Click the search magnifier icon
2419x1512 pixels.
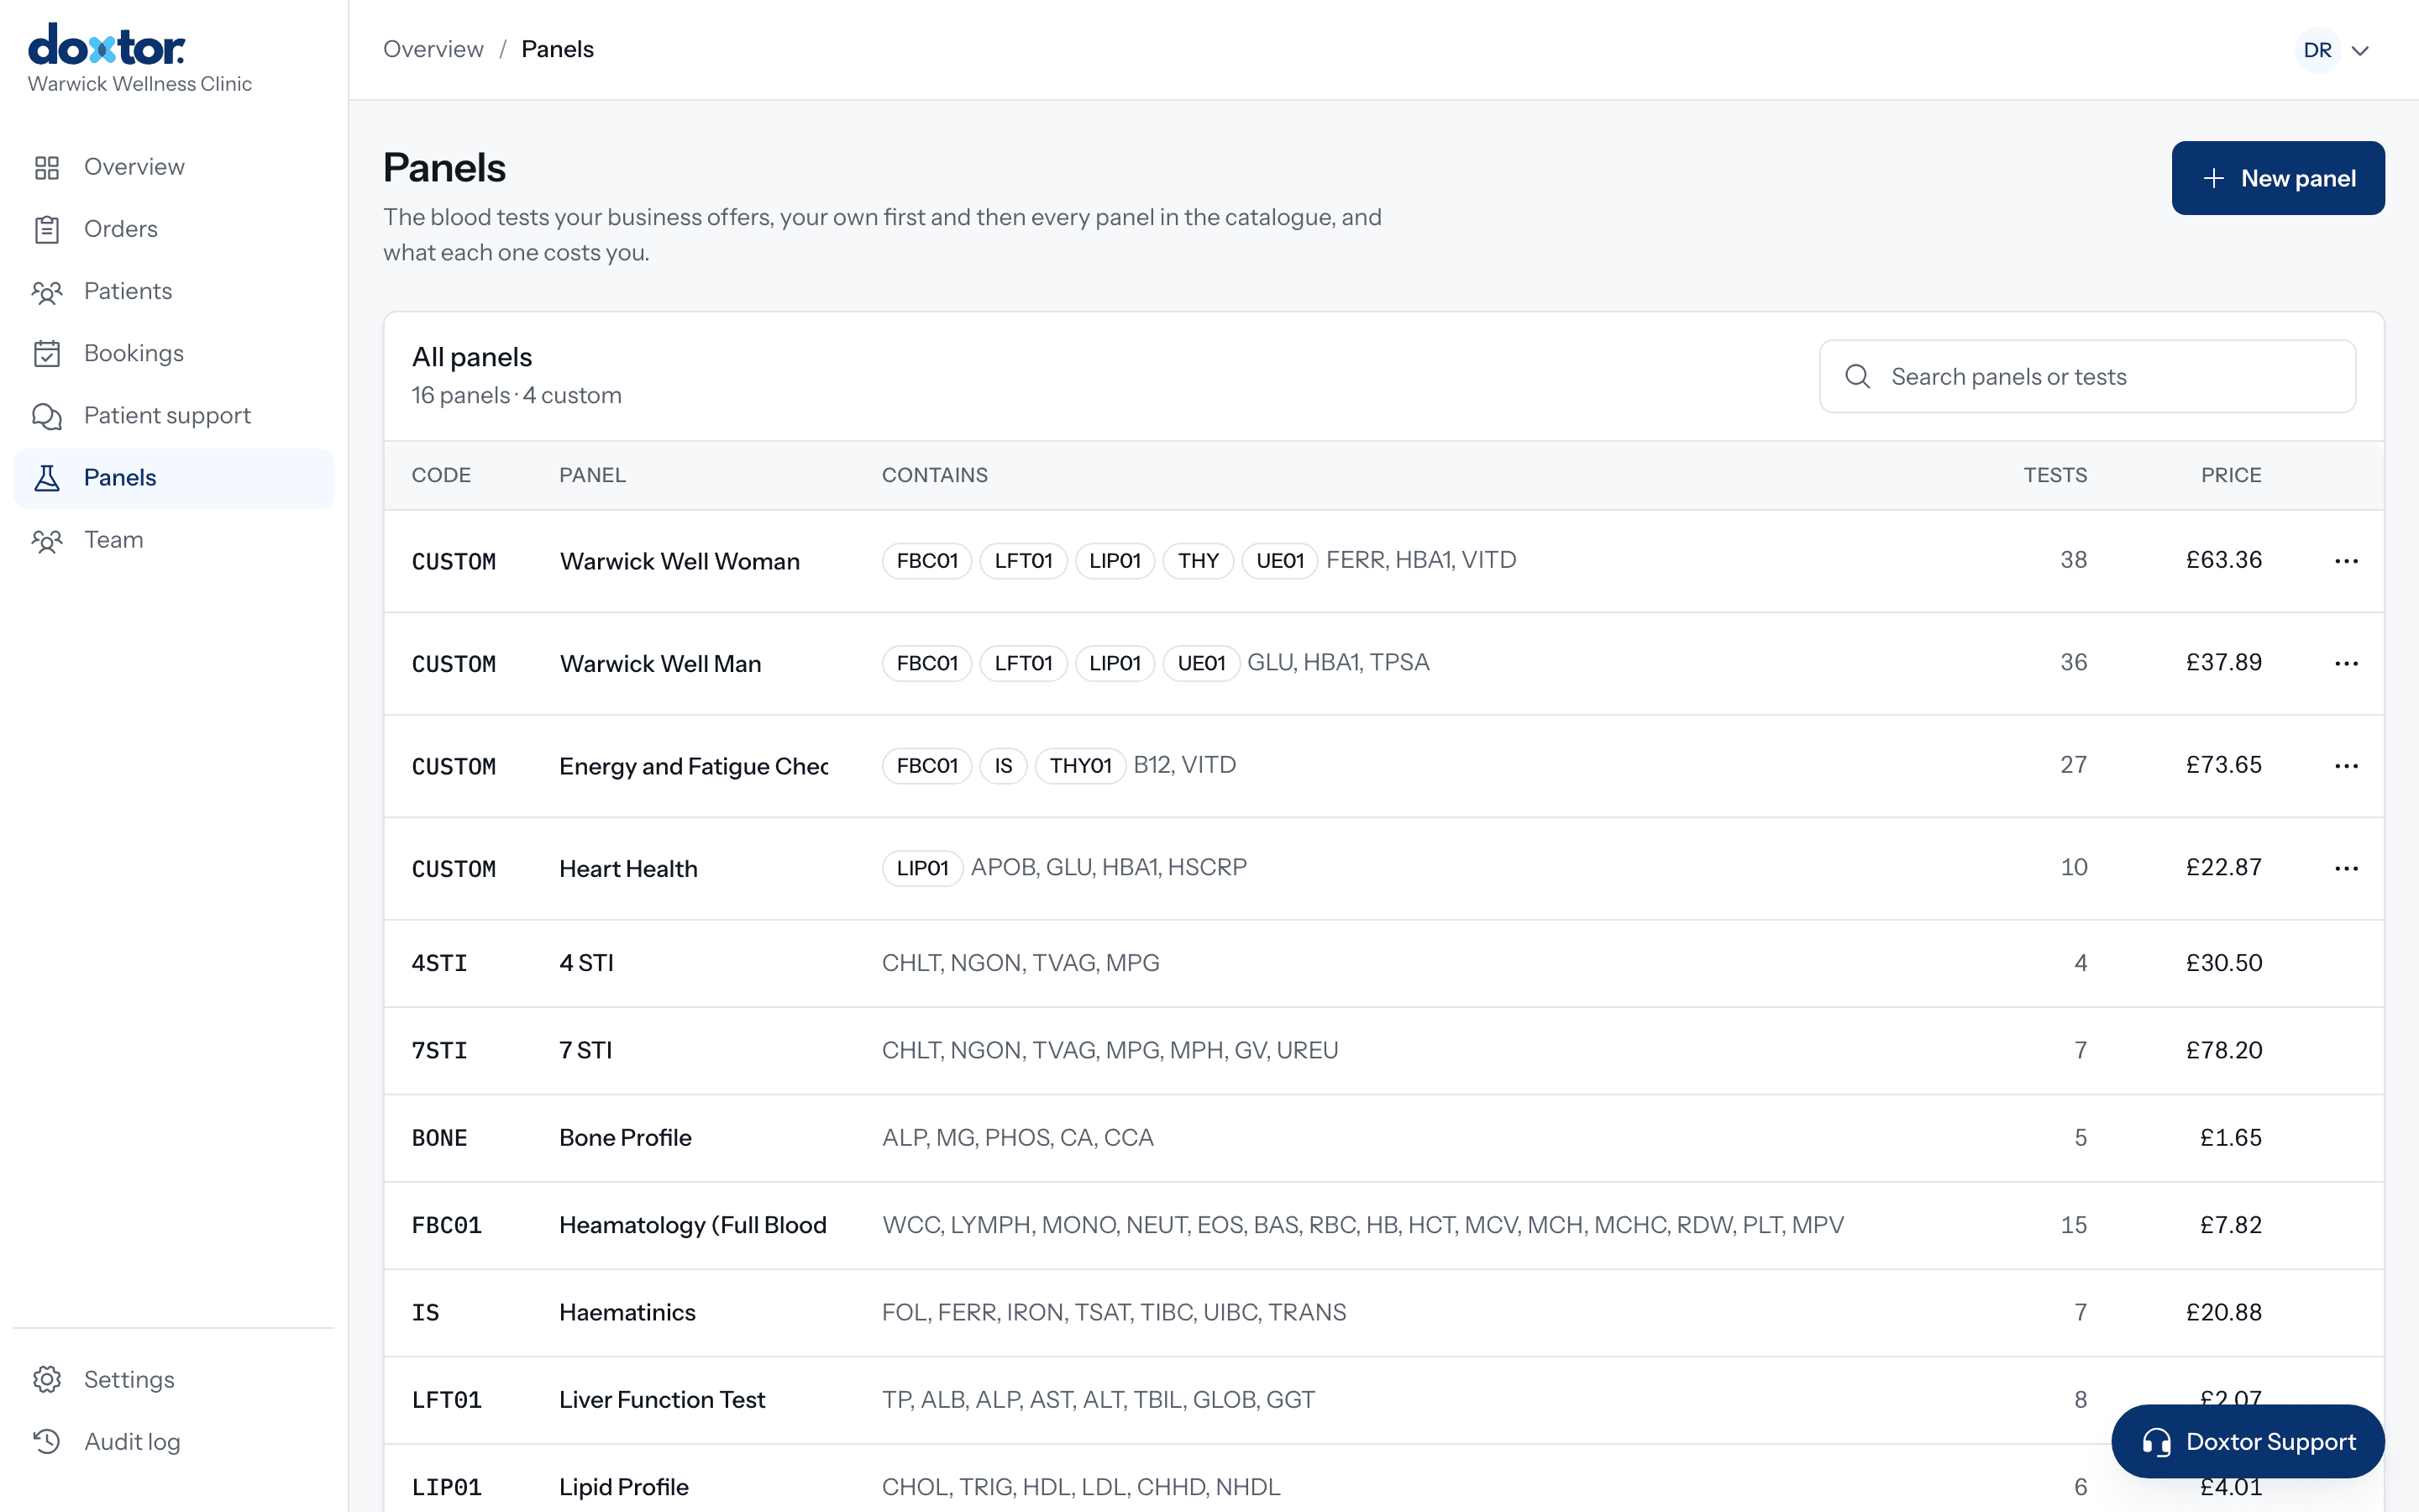(1857, 376)
